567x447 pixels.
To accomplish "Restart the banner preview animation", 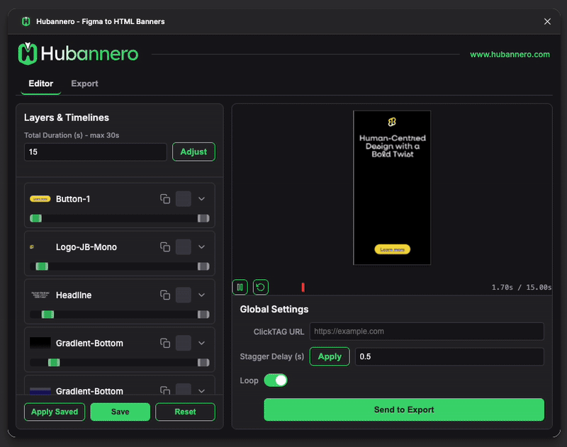I will [x=260, y=288].
